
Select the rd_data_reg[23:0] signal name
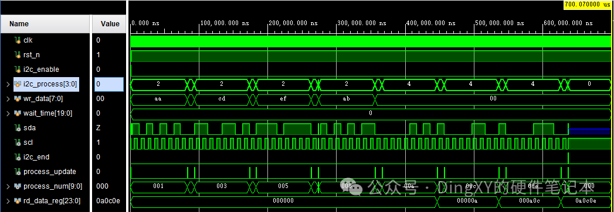[52, 201]
